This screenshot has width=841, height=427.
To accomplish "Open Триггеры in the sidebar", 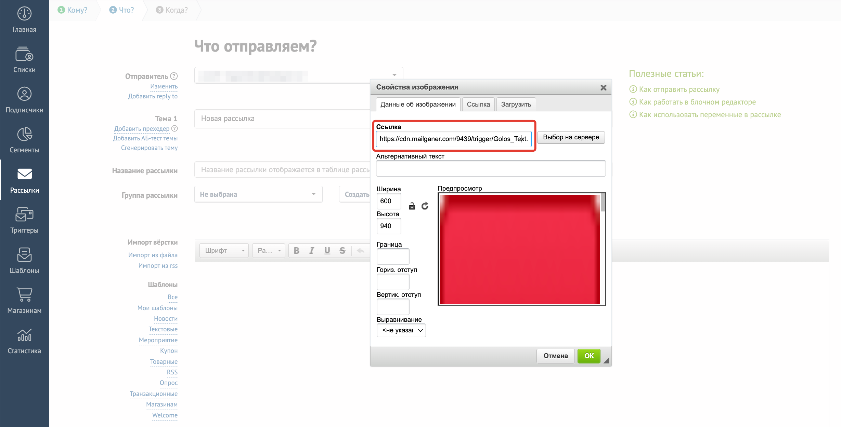I will pyautogui.click(x=24, y=220).
